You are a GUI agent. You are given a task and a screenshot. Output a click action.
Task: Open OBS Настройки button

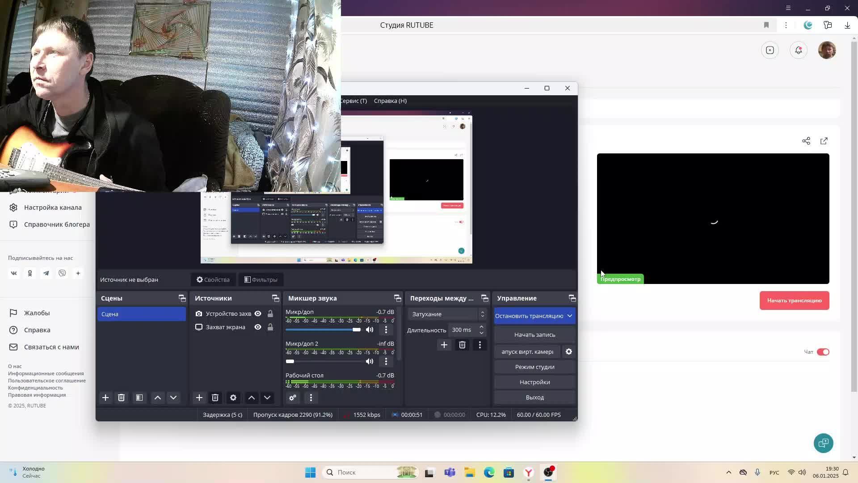coord(534,382)
